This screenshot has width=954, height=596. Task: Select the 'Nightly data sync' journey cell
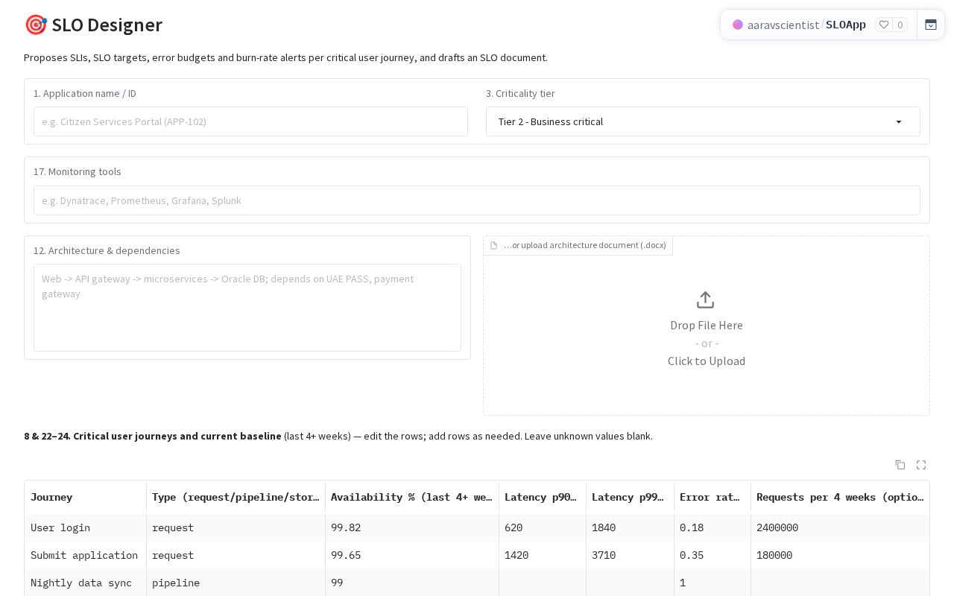(x=86, y=583)
